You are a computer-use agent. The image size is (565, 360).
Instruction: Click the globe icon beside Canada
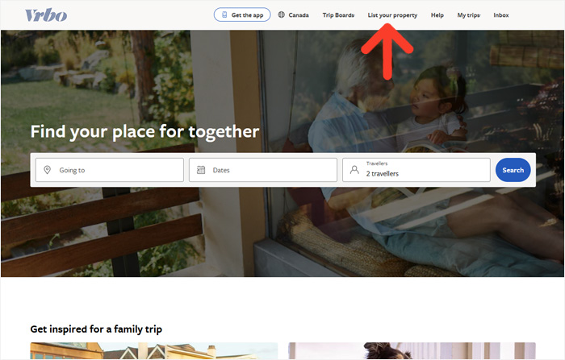pyautogui.click(x=282, y=14)
